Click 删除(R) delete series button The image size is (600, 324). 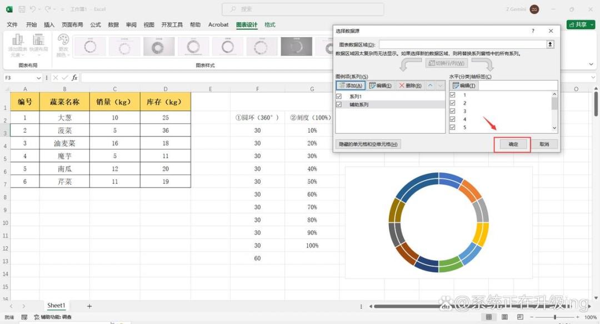(x=410, y=85)
